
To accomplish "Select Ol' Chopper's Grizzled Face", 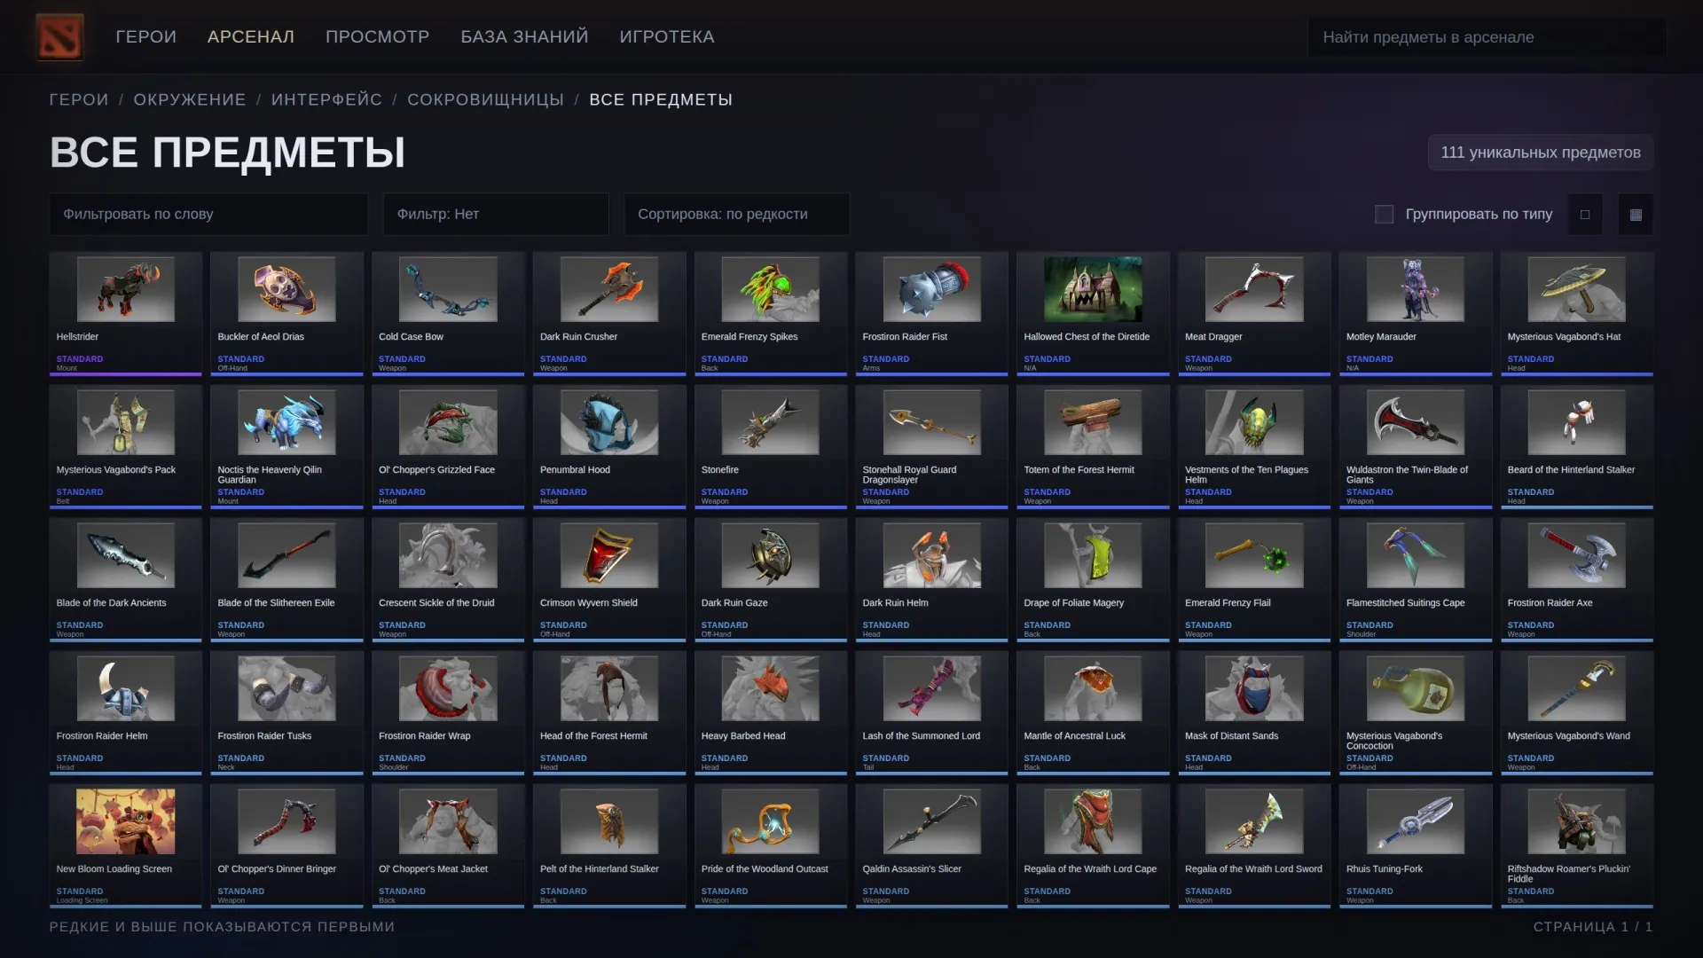I will (448, 446).
